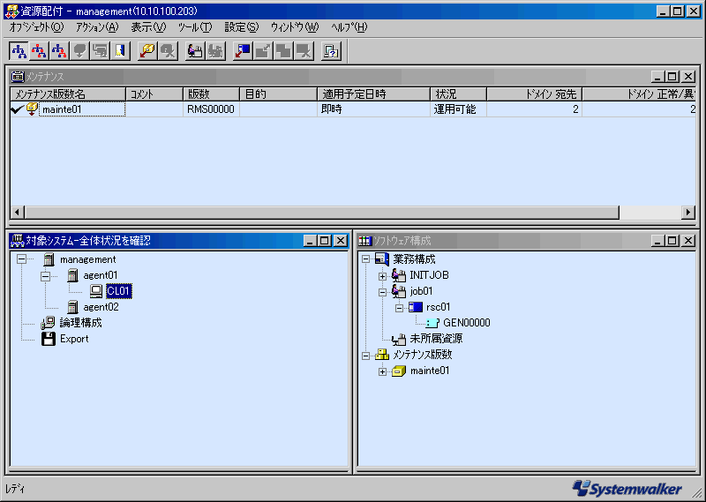Click the メンテナンス版数名 column header
Viewport: 706px width, 502px height.
(68, 94)
